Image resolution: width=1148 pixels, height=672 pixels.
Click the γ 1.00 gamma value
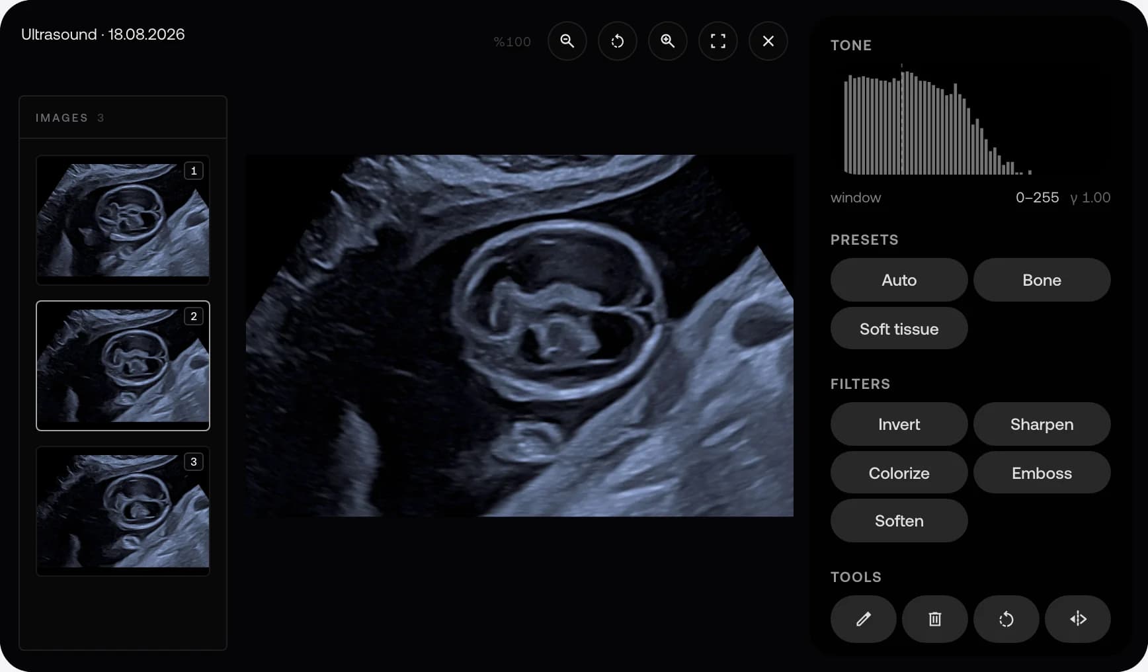point(1090,197)
